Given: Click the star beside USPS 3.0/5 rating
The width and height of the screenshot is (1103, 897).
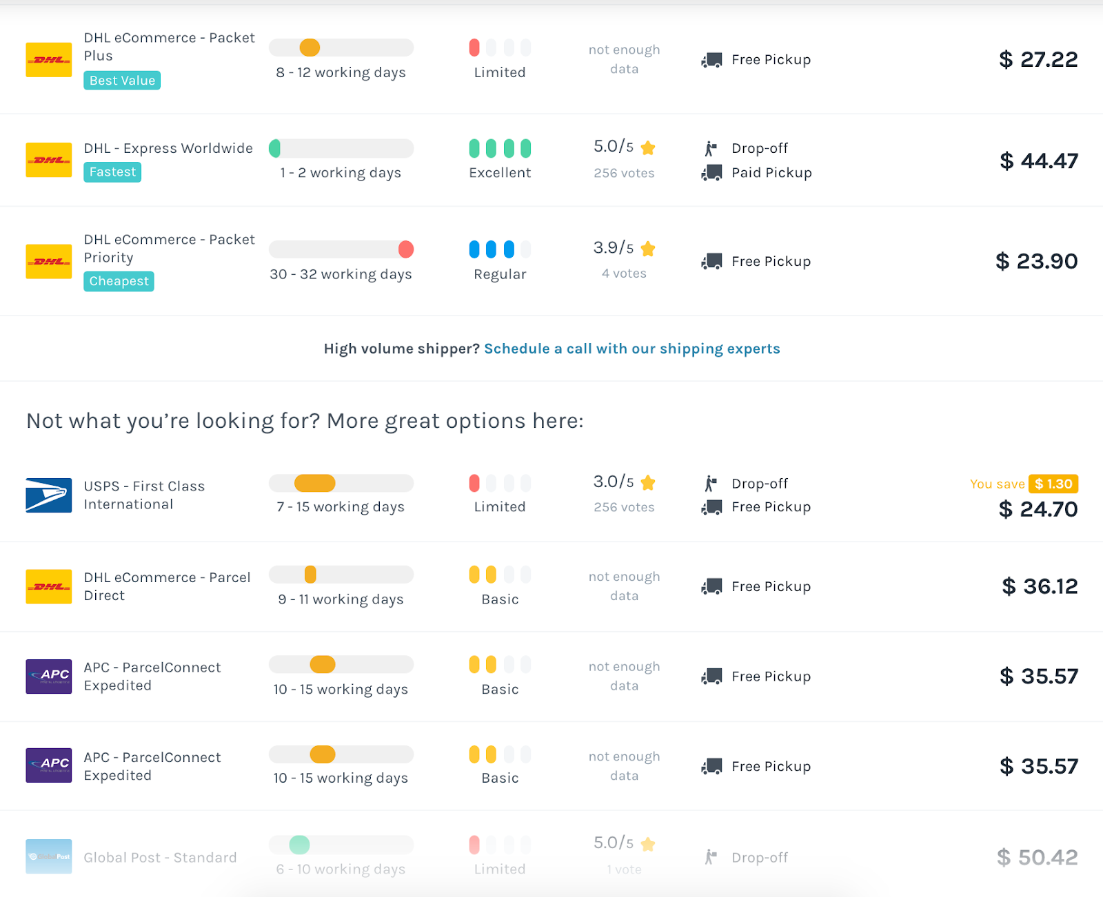Looking at the screenshot, I should [648, 482].
